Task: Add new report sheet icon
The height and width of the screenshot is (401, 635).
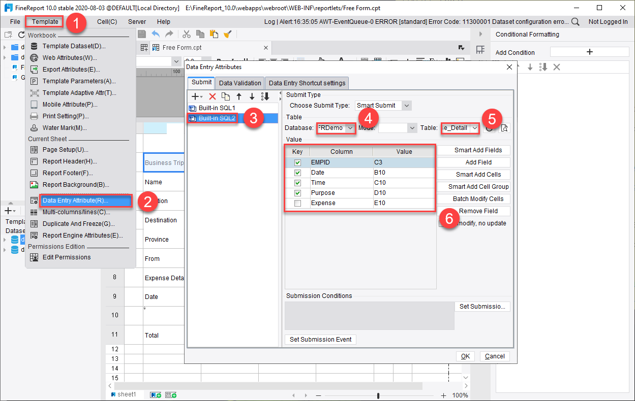Action: click(155, 394)
